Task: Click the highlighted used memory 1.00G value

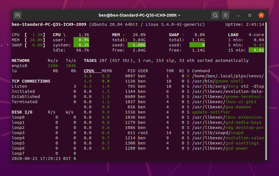Action: click(136, 45)
